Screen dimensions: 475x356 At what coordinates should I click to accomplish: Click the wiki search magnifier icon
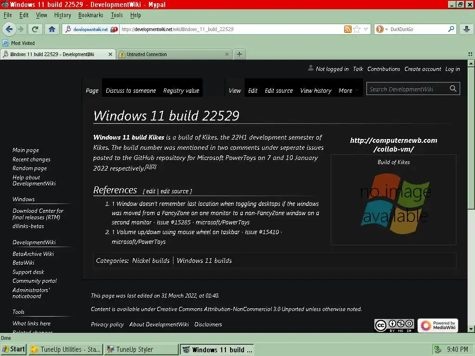453,89
